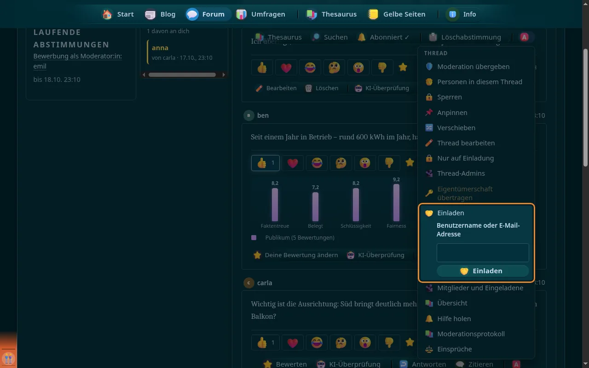Go to the Blog section
This screenshot has height=368, width=589.
(160, 14)
